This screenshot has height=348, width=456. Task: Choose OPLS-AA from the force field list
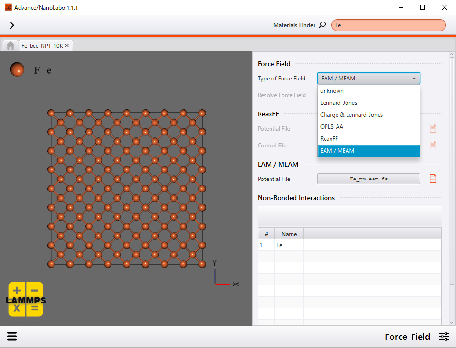pos(369,127)
